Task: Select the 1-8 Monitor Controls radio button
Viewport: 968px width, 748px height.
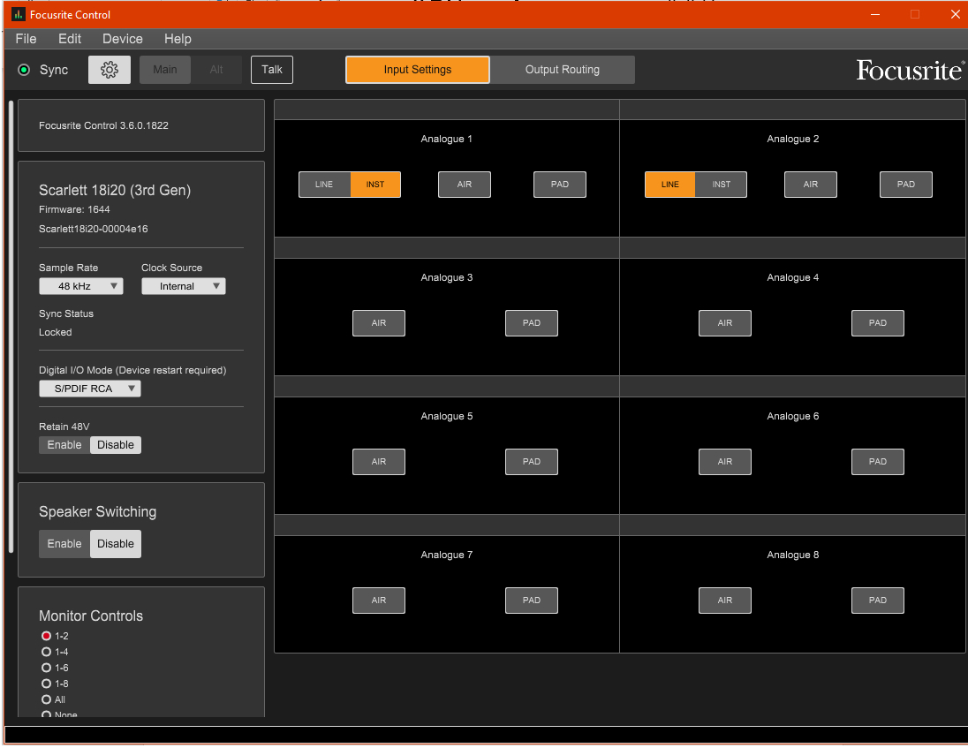Action: 46,684
